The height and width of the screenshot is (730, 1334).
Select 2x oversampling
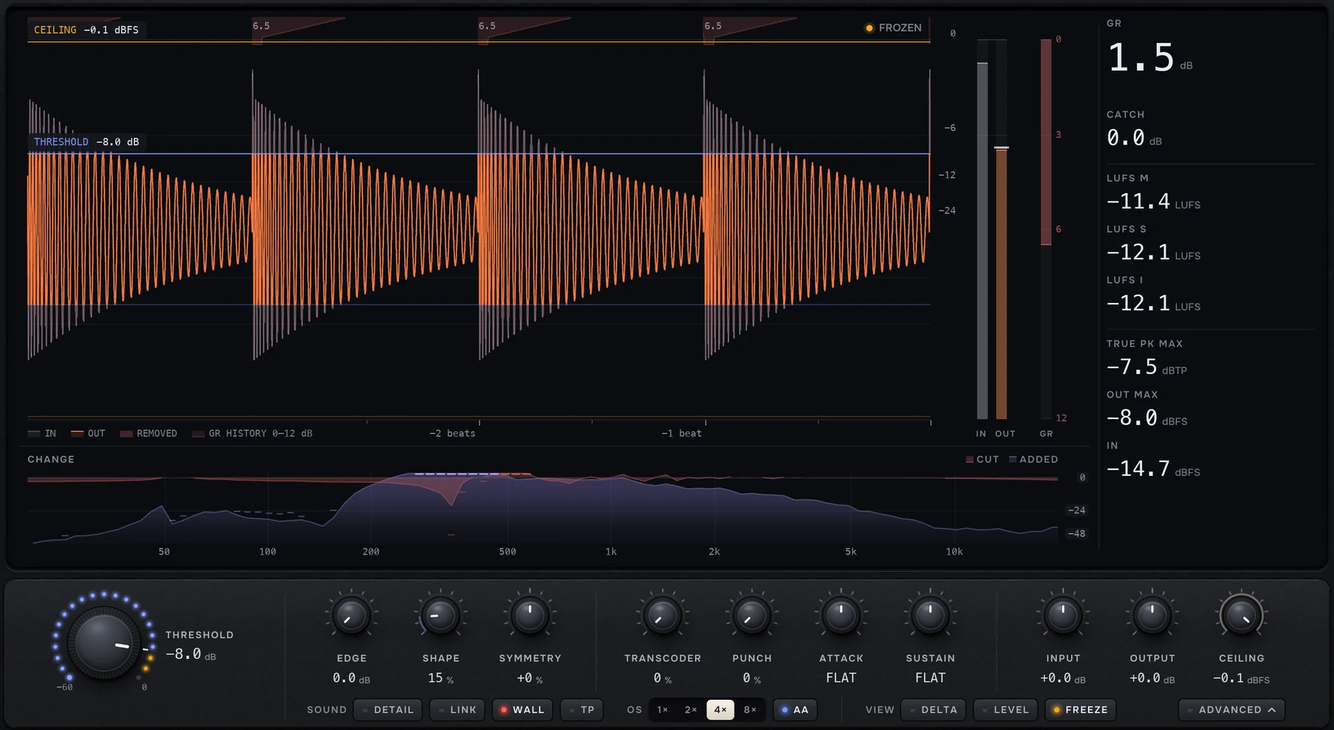coord(691,710)
